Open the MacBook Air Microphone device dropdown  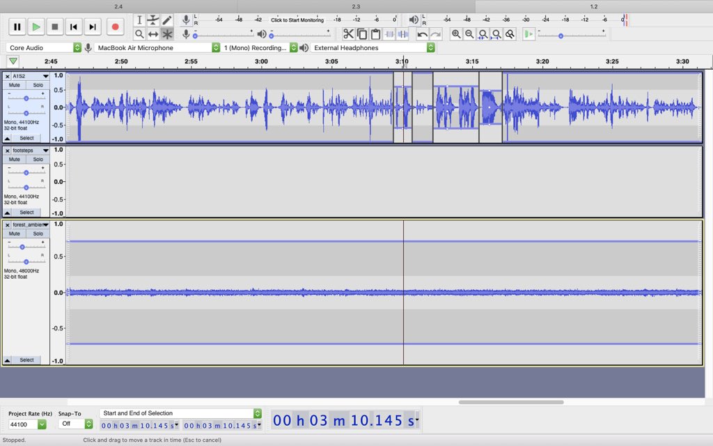pos(157,48)
